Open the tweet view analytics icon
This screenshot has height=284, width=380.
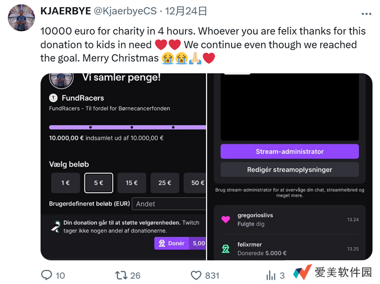[271, 275]
